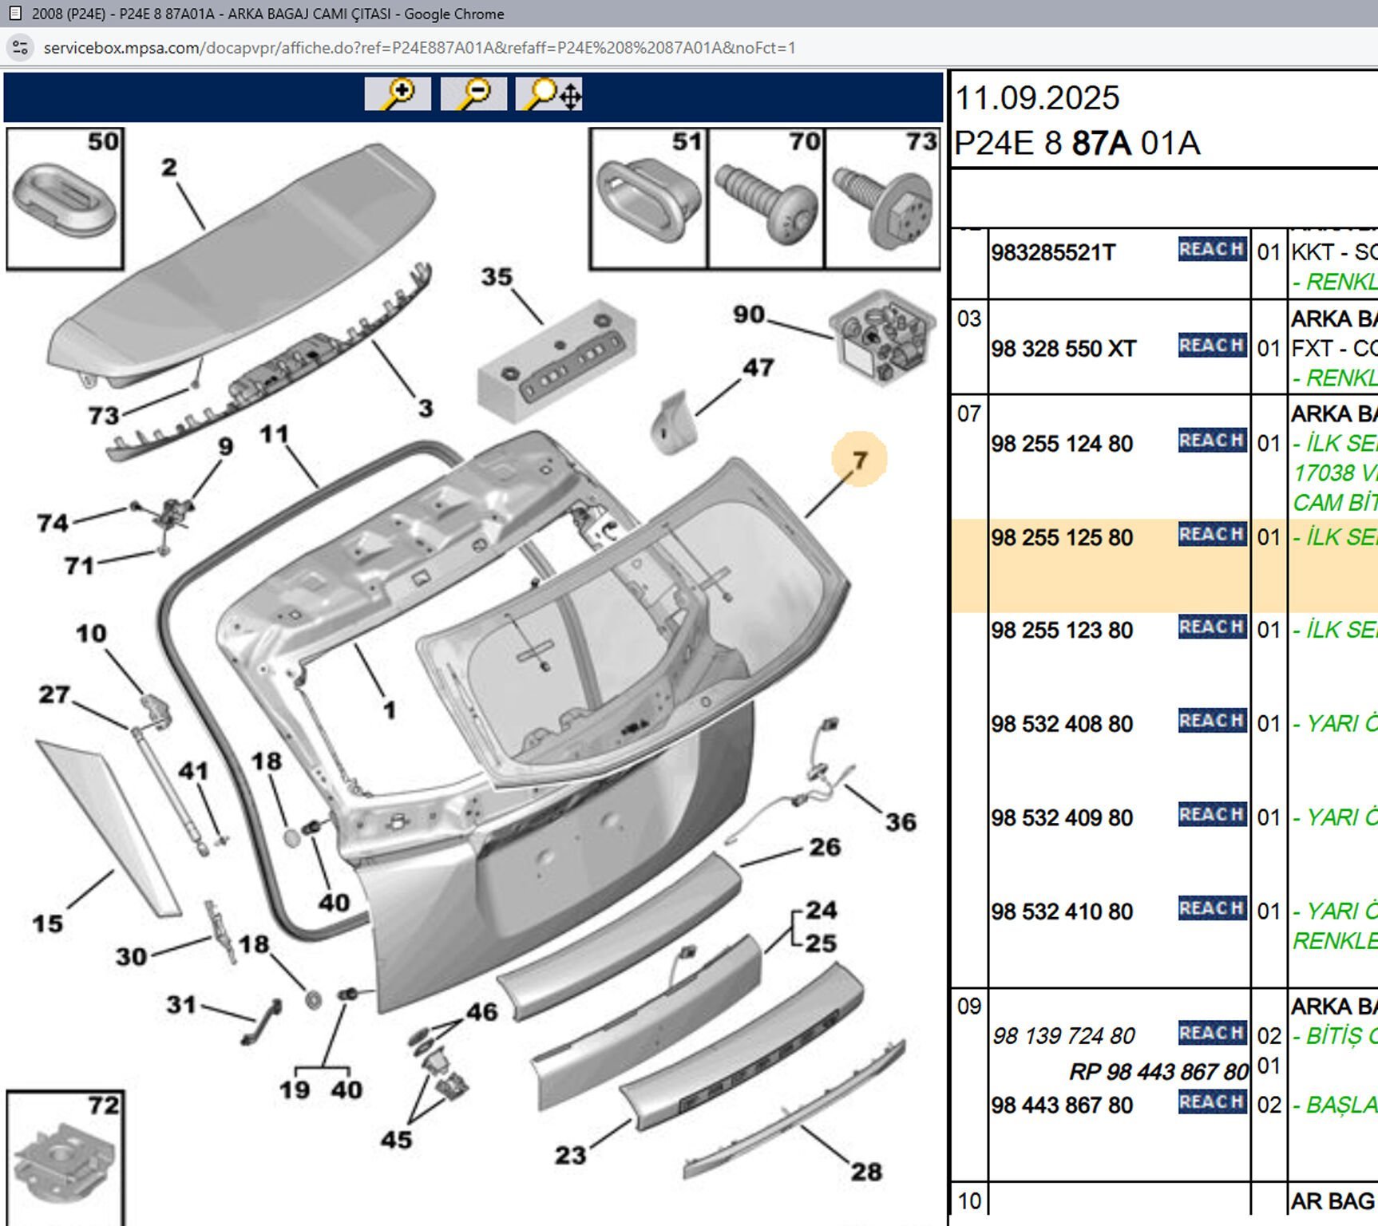Click the zoom in magnifier icon

(398, 94)
